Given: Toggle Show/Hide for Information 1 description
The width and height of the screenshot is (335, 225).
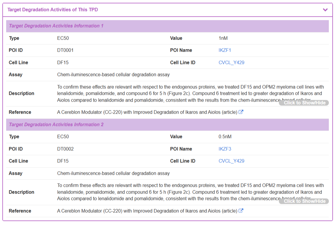Looking at the screenshot, I should coord(304,103).
